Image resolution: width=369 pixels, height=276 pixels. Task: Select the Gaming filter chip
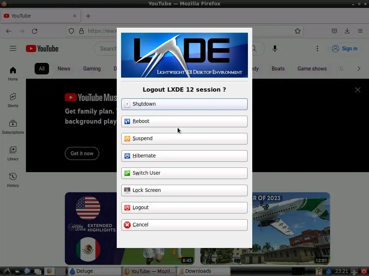click(92, 69)
